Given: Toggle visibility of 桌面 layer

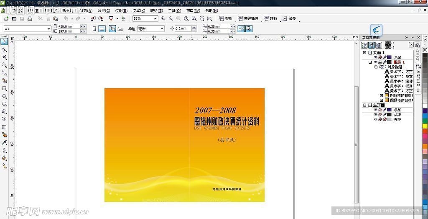Looking at the screenshot, I should tap(375, 115).
